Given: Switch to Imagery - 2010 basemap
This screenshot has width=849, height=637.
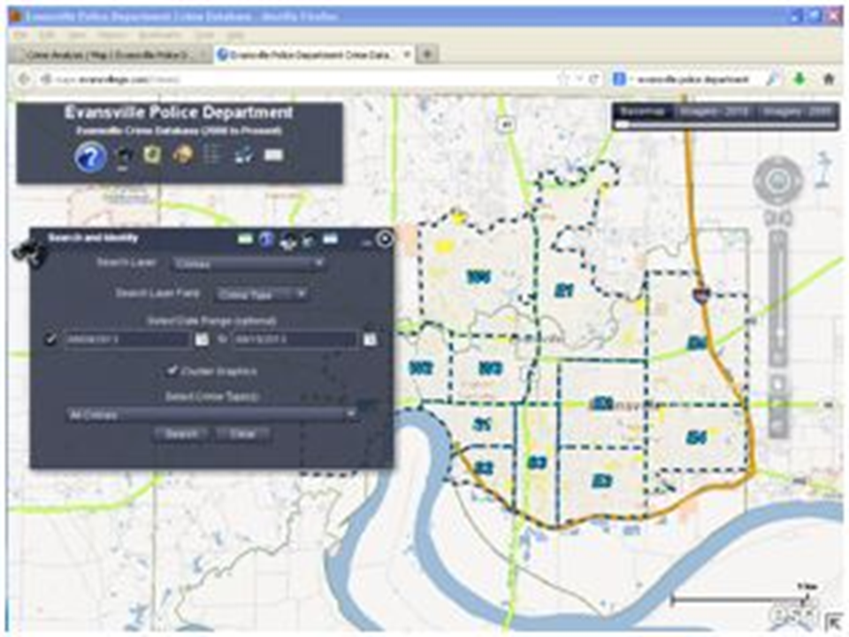Looking at the screenshot, I should pos(715,112).
